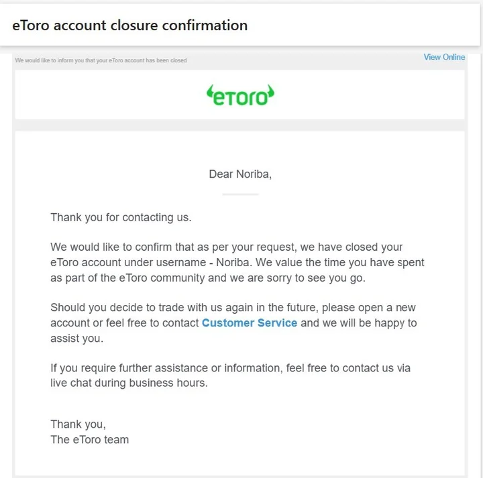The height and width of the screenshot is (478, 483).
Task: Click the closing "Thank you," sign-off
Action: [x=78, y=424]
